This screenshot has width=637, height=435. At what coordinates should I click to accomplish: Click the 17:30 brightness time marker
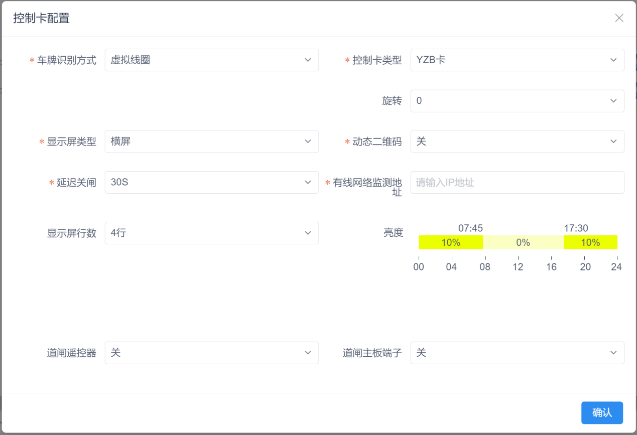576,228
